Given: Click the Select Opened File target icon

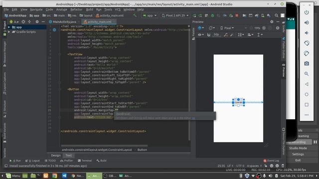Looking at the screenshot, I should coord(23,22).
